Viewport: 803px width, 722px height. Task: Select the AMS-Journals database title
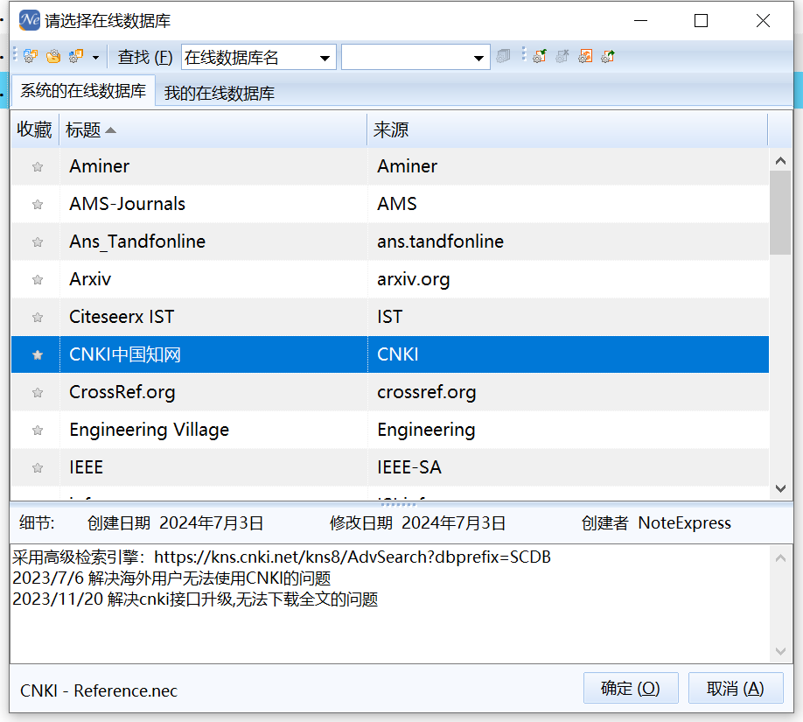tap(127, 204)
